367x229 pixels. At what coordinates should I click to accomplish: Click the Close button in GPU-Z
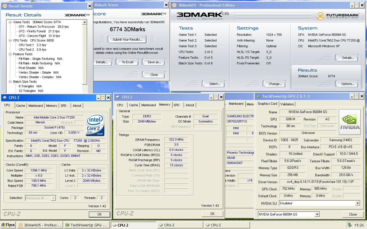(x=353, y=214)
